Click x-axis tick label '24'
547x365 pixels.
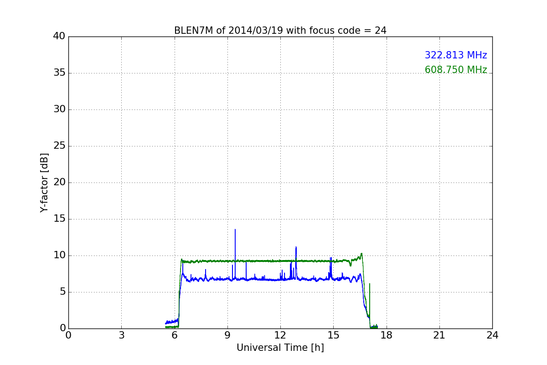(x=492, y=335)
